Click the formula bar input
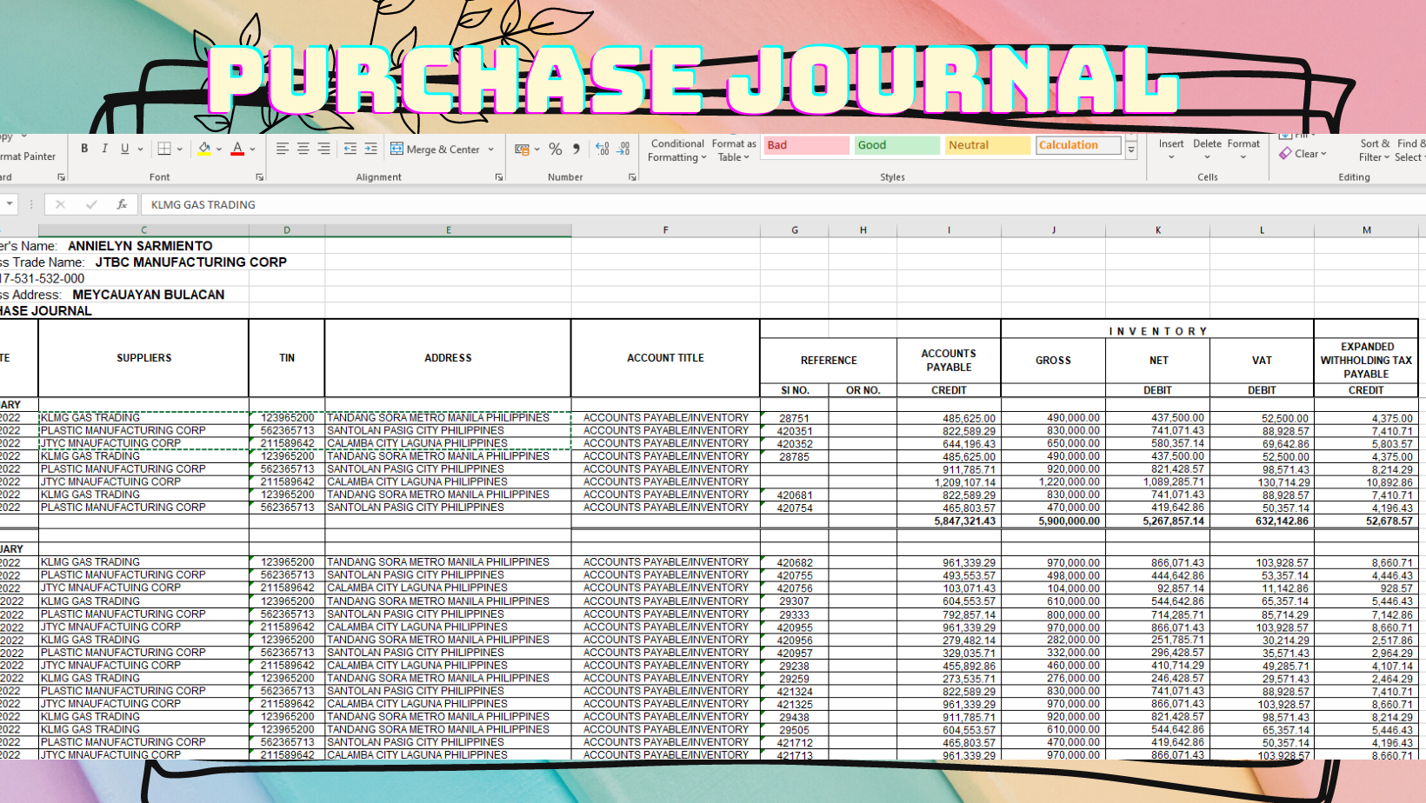This screenshot has height=803, width=1426. (x=783, y=204)
